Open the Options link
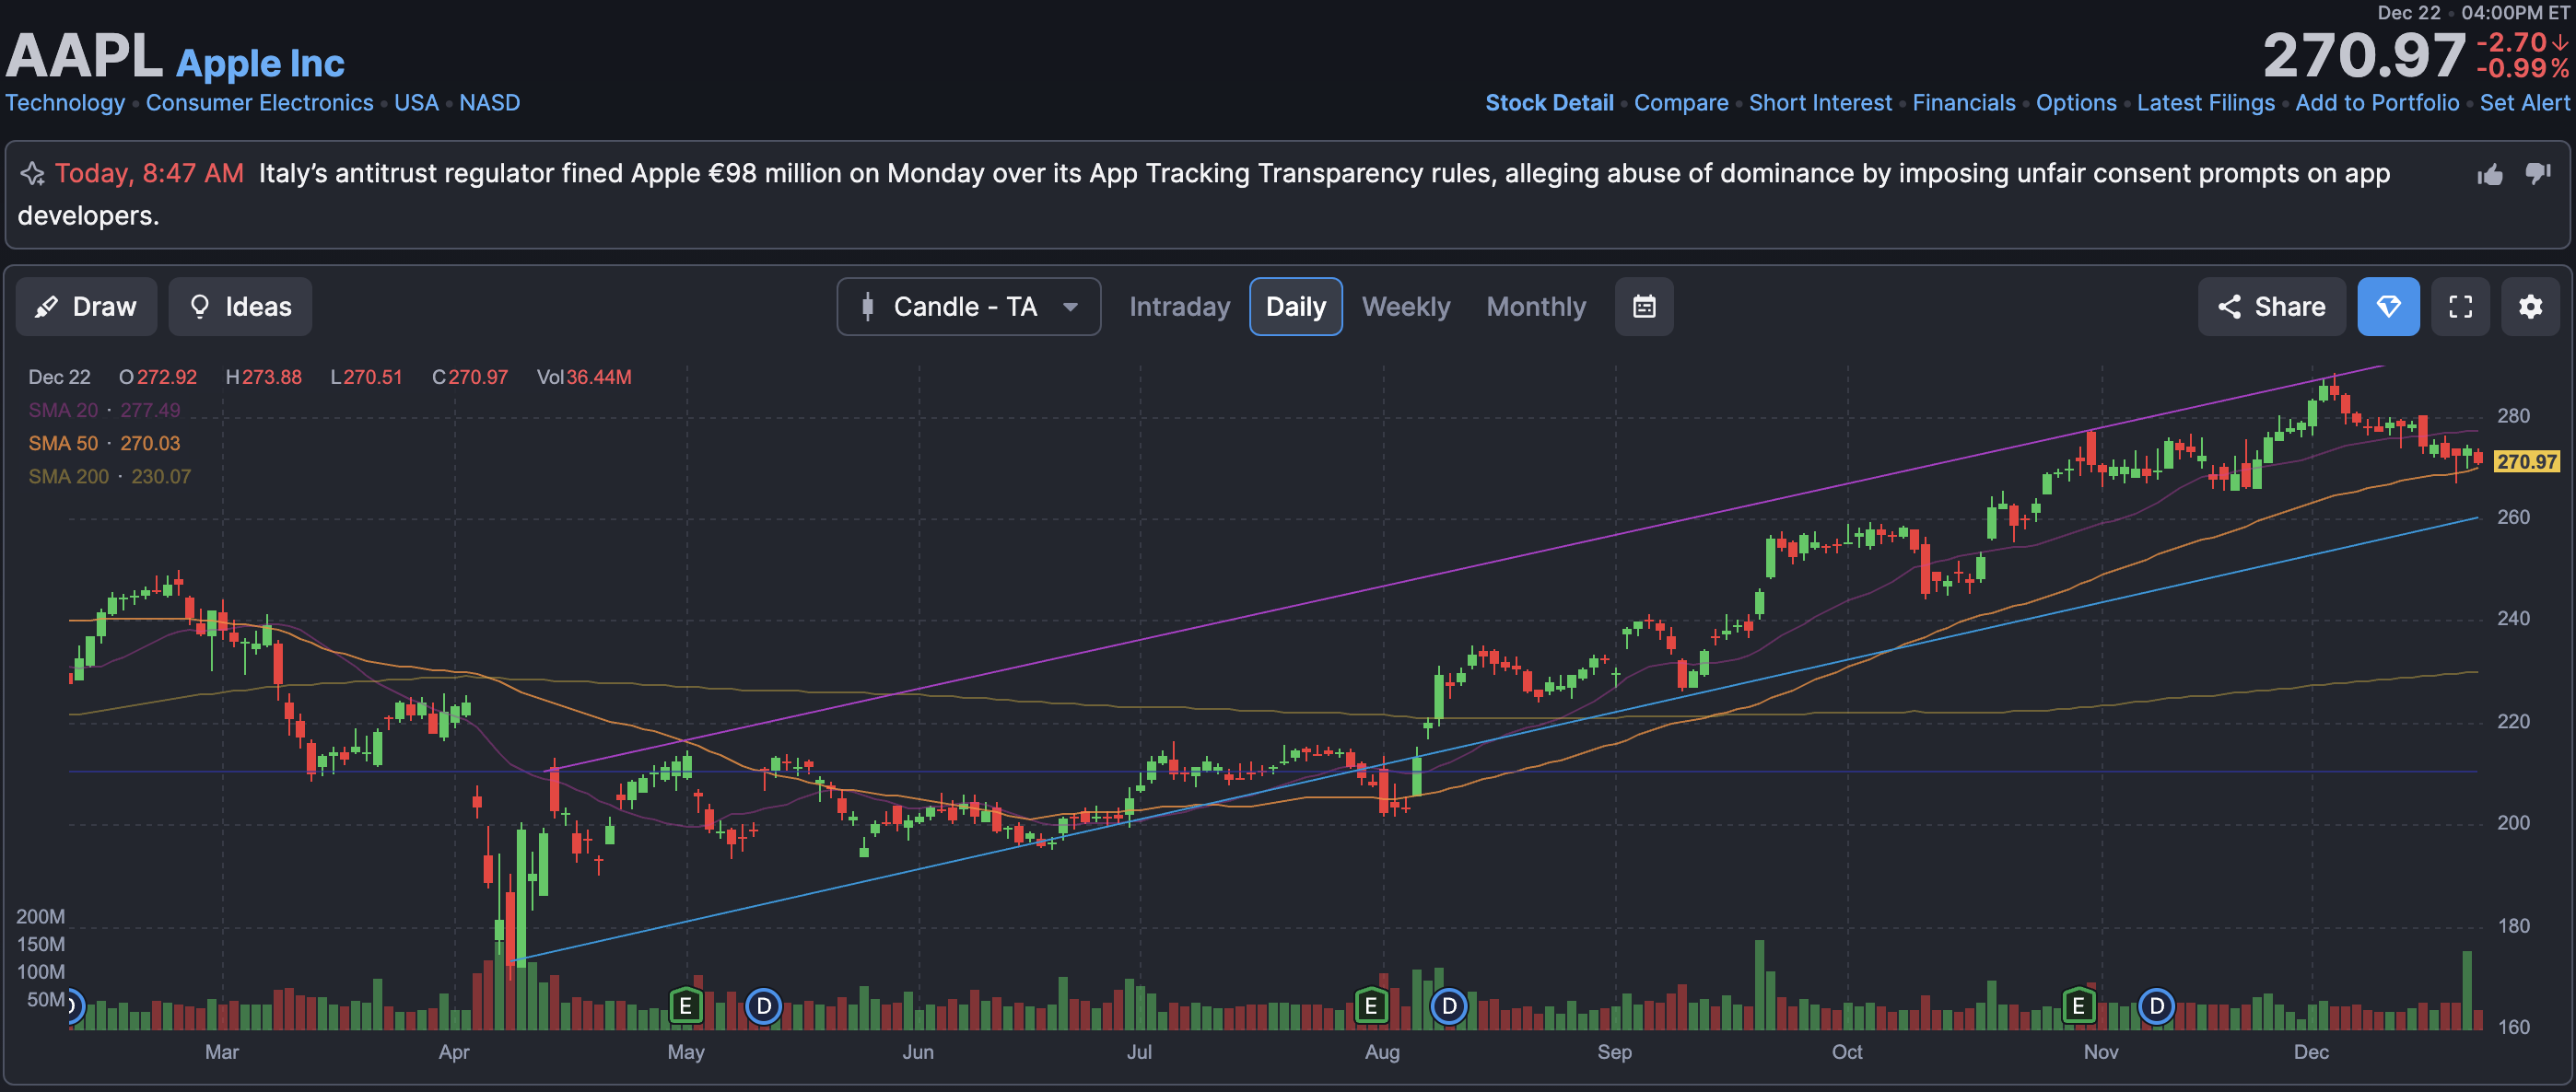Screen dimensions: 2576x1092 [x=2075, y=103]
